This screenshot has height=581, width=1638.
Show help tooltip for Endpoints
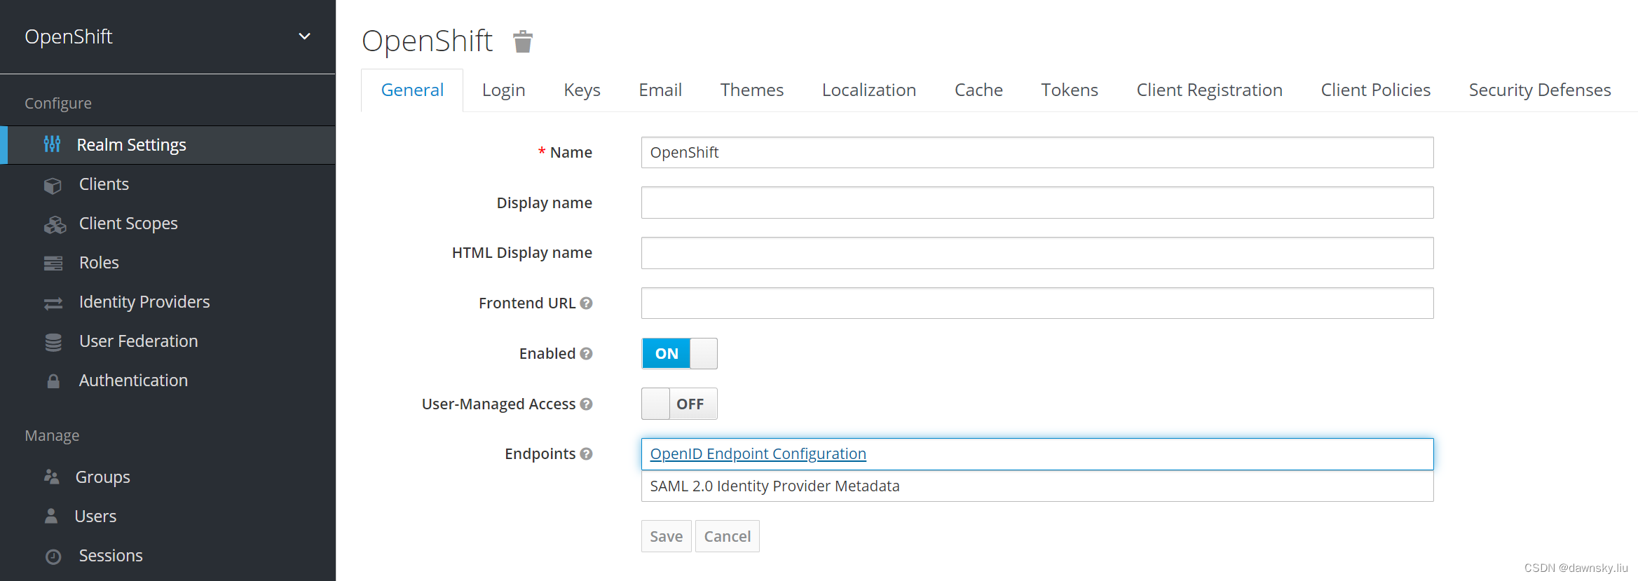tap(587, 453)
